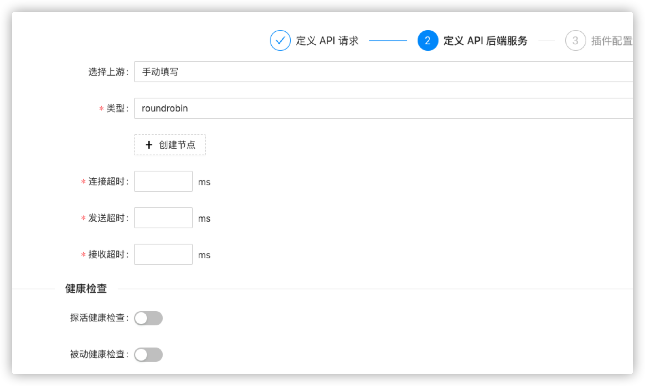The height and width of the screenshot is (386, 645).
Task: Click the grey step 3 circle icon
Action: 575,40
